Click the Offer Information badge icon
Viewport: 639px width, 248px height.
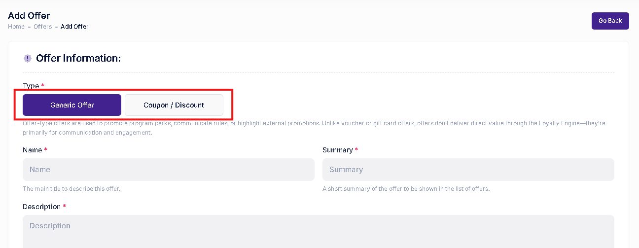[28, 59]
